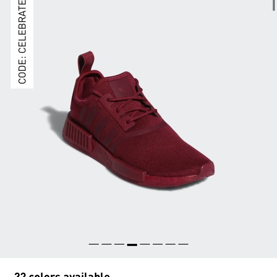Select the second image indicator dash
This screenshot has width=277, height=277.
(106, 244)
